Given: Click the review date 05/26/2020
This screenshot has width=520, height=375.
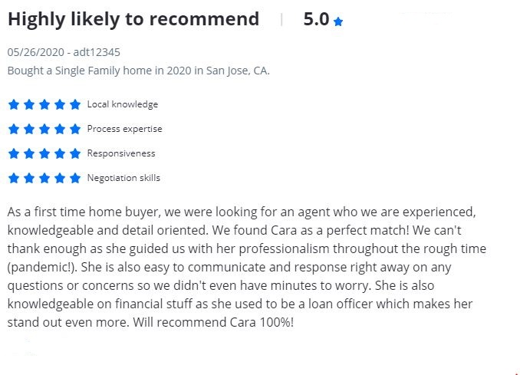Looking at the screenshot, I should (x=36, y=52).
